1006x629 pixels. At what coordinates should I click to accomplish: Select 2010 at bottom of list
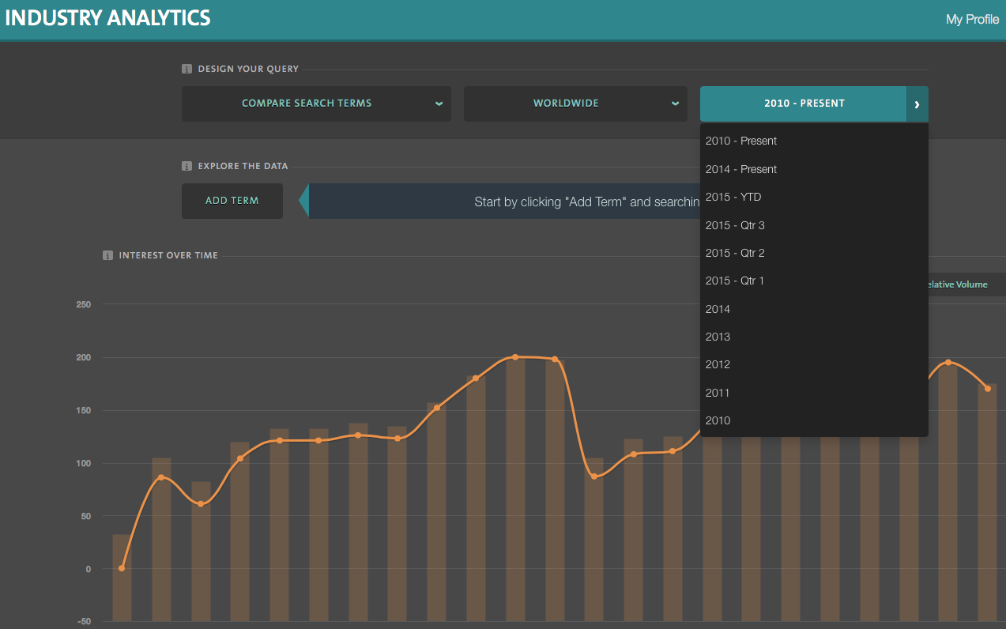(x=718, y=420)
